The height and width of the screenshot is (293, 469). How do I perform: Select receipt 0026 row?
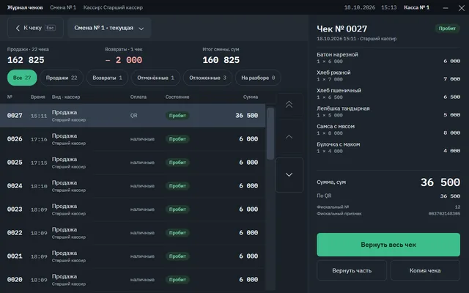[133, 139]
